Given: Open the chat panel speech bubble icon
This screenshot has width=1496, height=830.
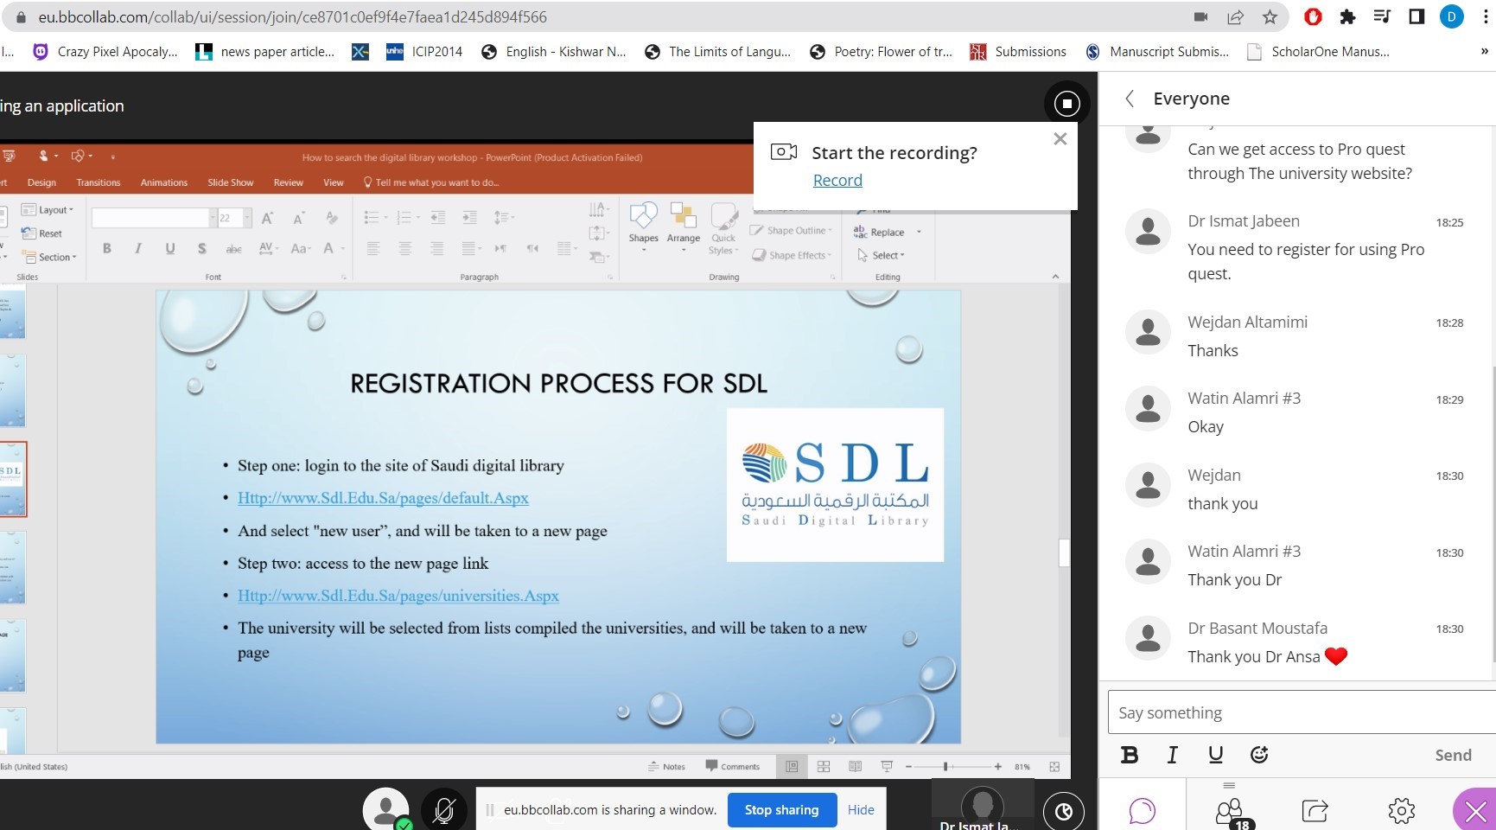Looking at the screenshot, I should click(x=1142, y=811).
